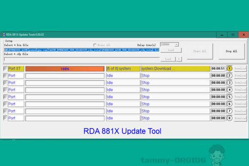
Task: Click the circled number 7 indicator
Action: coord(229,111)
